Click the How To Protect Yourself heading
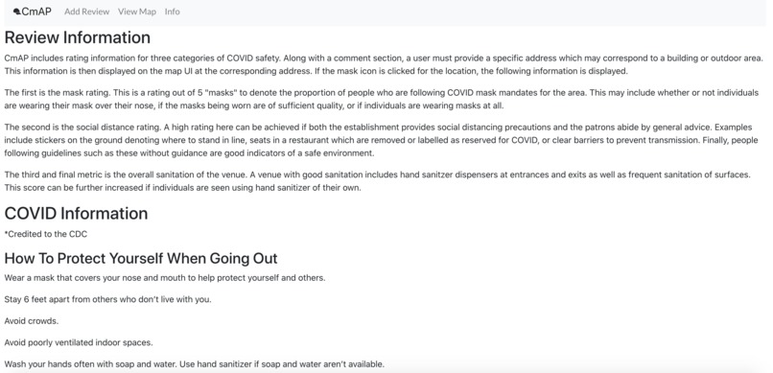The image size is (773, 373). 141,258
